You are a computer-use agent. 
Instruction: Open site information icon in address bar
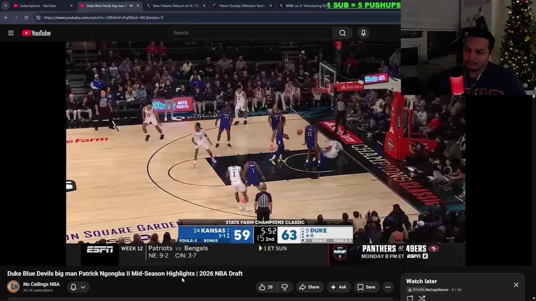38,18
